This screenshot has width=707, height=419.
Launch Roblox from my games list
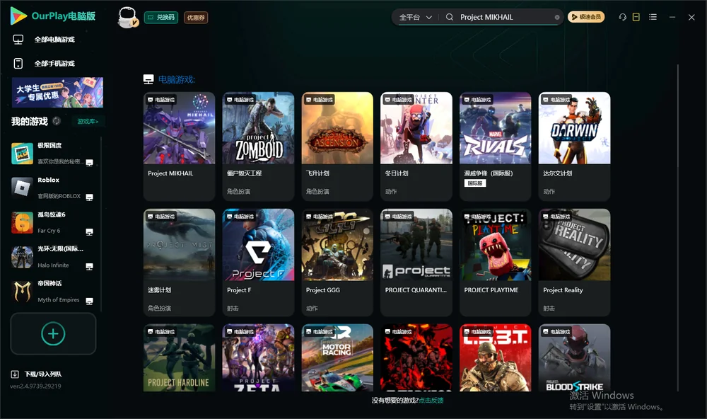pos(53,188)
